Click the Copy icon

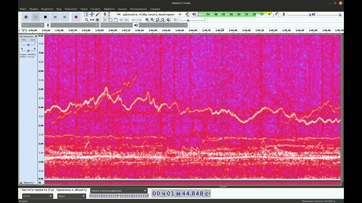tap(110, 20)
